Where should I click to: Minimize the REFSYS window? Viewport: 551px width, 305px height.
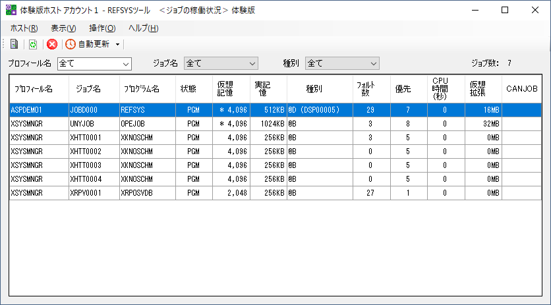(x=475, y=10)
